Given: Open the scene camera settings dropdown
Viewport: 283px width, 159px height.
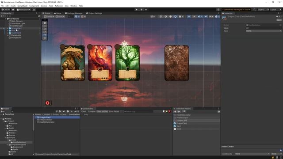Looking at the screenshot, I should point(211,16).
